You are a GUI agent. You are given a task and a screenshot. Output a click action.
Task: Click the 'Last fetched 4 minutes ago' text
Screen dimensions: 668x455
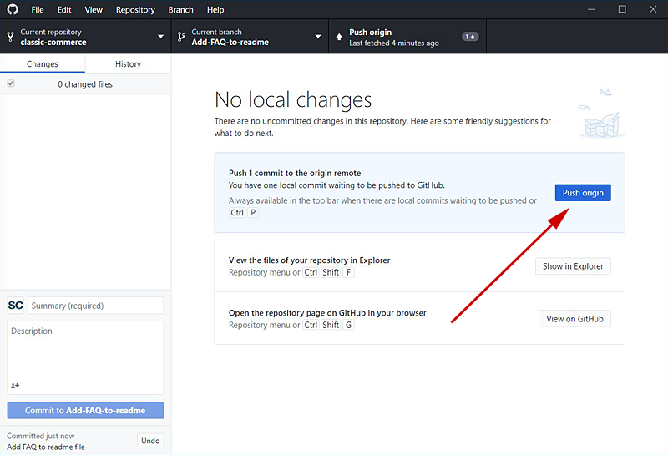click(394, 43)
